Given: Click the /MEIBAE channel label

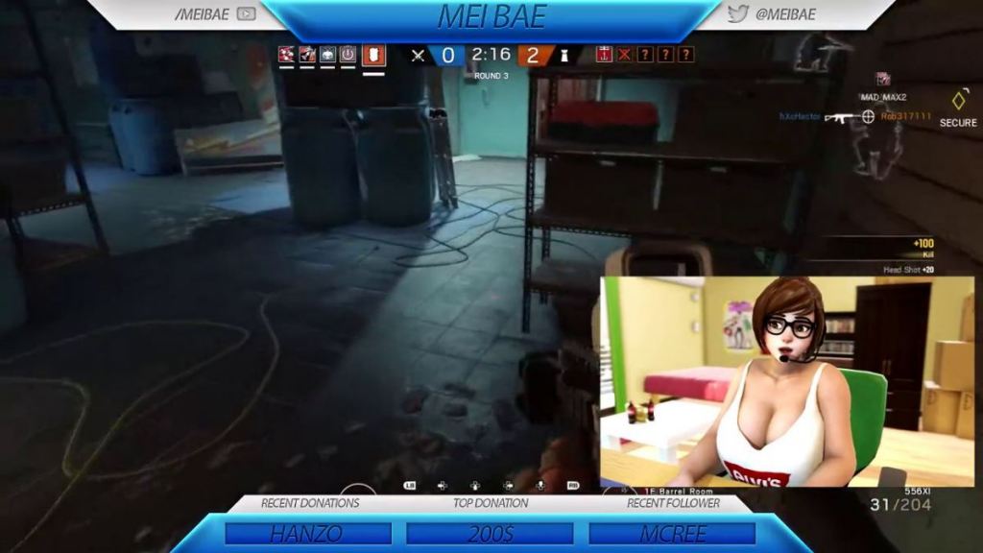Looking at the screenshot, I should coord(202,14).
